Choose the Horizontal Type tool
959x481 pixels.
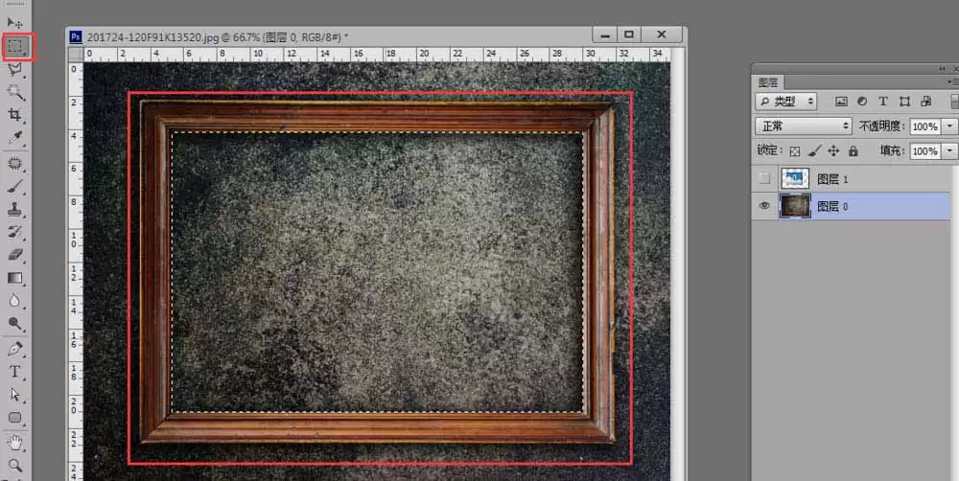click(15, 372)
